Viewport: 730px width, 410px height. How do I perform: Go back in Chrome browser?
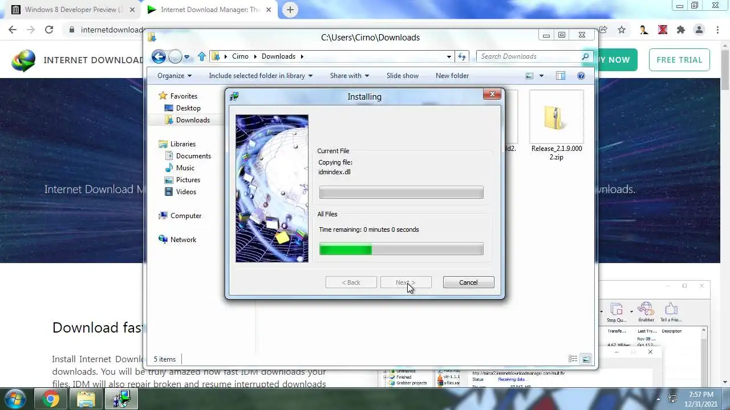coord(13,30)
